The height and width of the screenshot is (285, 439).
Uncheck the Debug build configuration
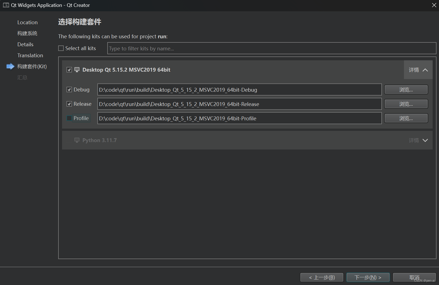click(69, 90)
